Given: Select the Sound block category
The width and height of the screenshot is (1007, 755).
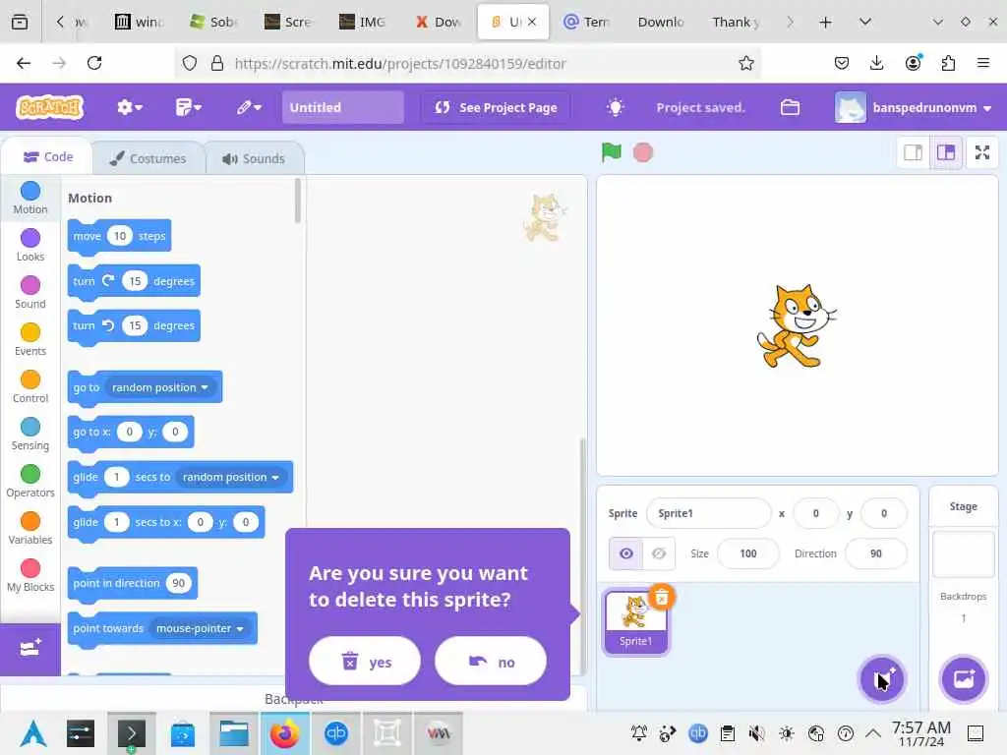Looking at the screenshot, I should tap(30, 292).
